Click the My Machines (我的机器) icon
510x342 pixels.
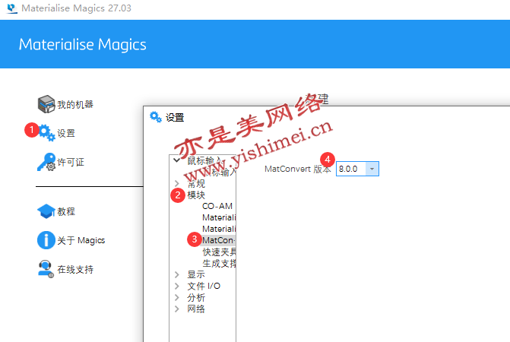(46, 104)
